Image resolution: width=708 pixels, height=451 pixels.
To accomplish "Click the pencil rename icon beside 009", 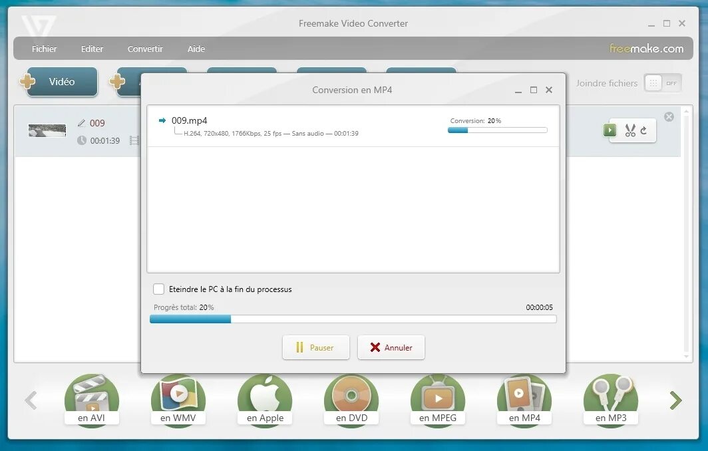I will coord(82,123).
